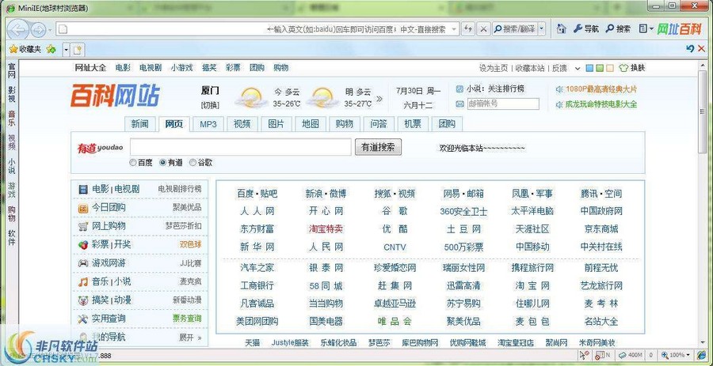This screenshot has height=366, width=713.
Task: Open the dropdown arrow next to back/forward buttons
Action: [x=50, y=30]
